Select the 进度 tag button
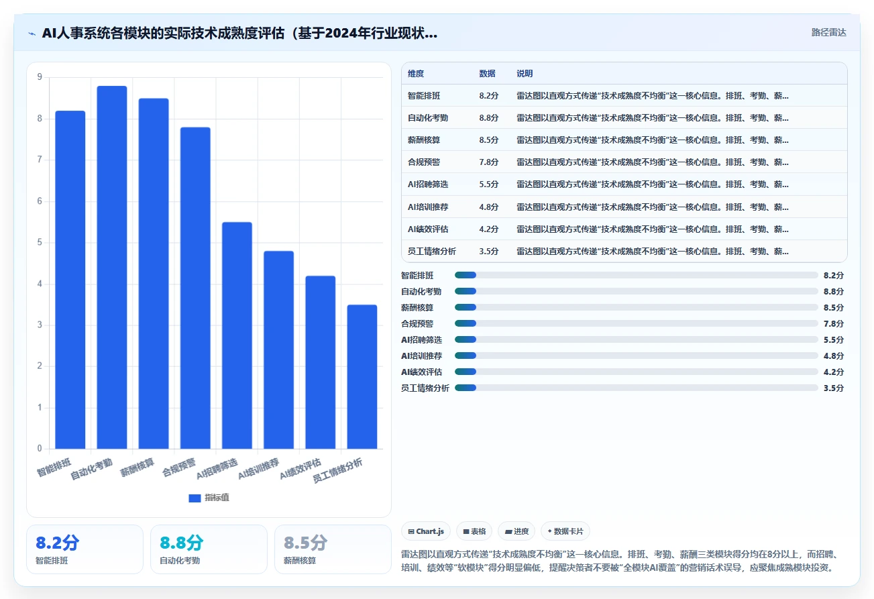Image resolution: width=874 pixels, height=599 pixels. tap(516, 531)
